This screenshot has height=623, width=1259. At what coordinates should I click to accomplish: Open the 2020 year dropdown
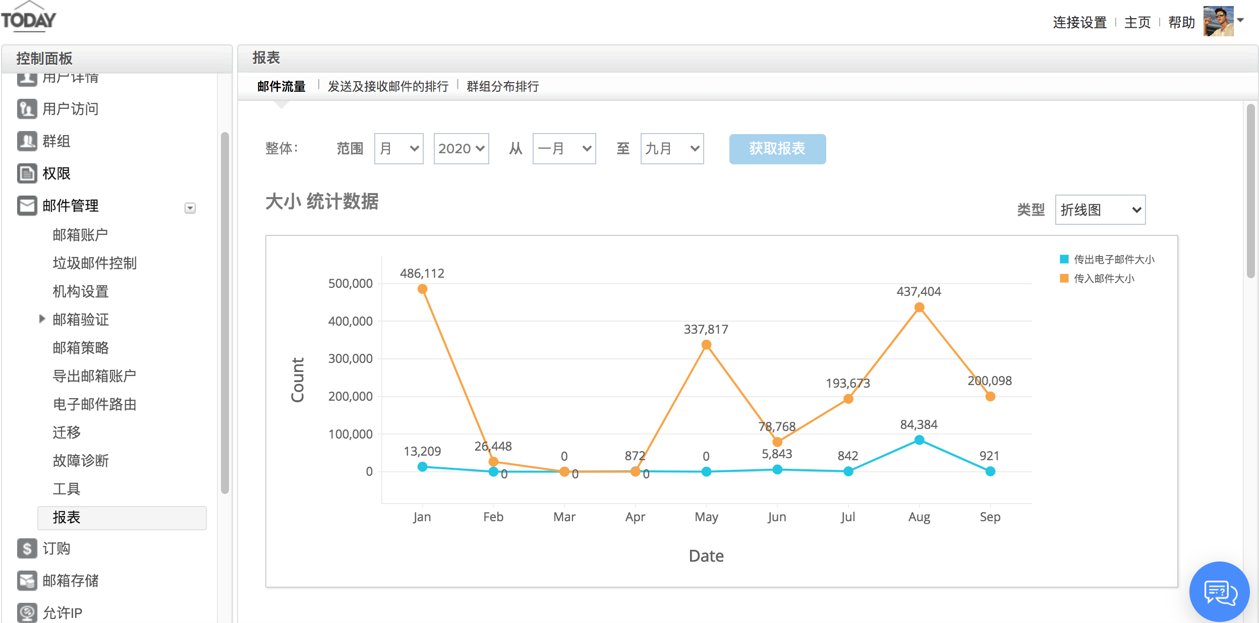[x=461, y=149]
